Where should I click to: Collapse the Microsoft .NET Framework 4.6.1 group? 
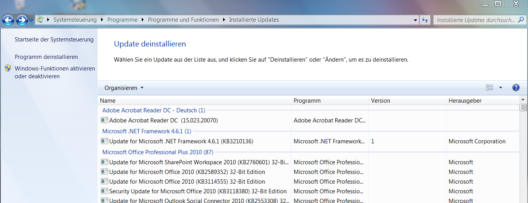(146, 131)
